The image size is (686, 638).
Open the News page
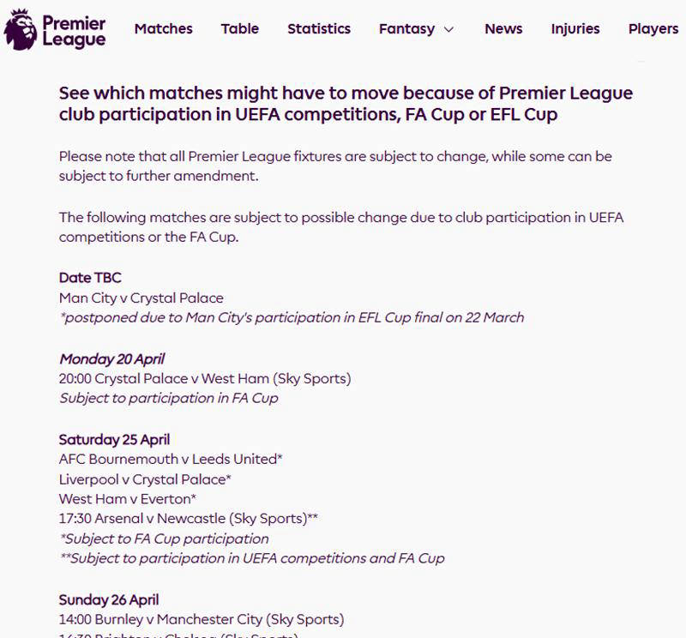click(x=503, y=29)
